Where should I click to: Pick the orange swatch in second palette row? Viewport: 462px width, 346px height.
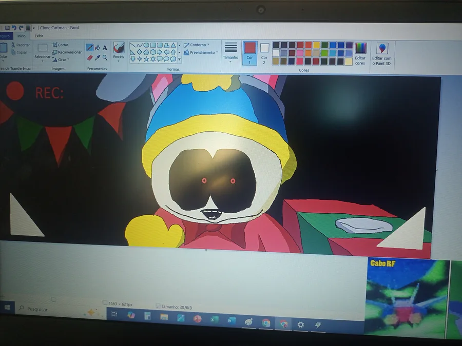pyautogui.click(x=308, y=53)
